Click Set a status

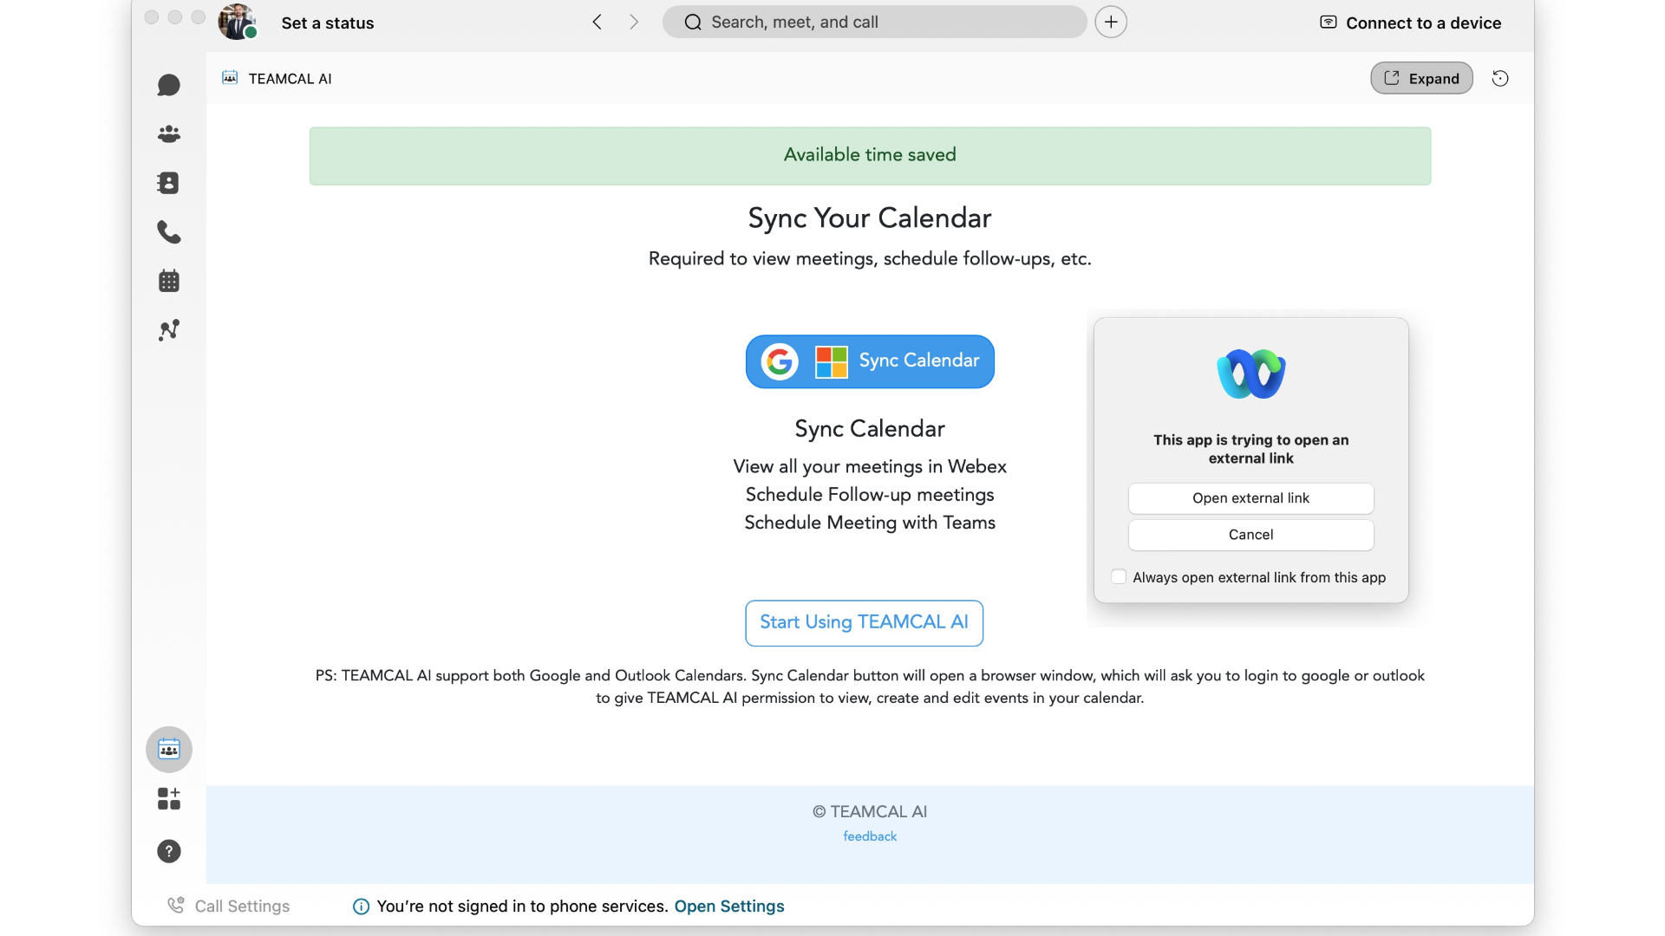click(x=328, y=23)
